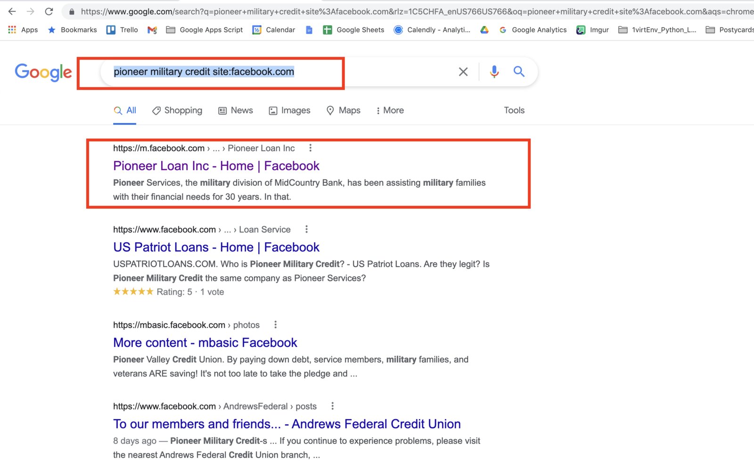Viewport: 754px width, 476px height.
Task: Click the '8 days ago' snippet text
Action: (x=135, y=441)
